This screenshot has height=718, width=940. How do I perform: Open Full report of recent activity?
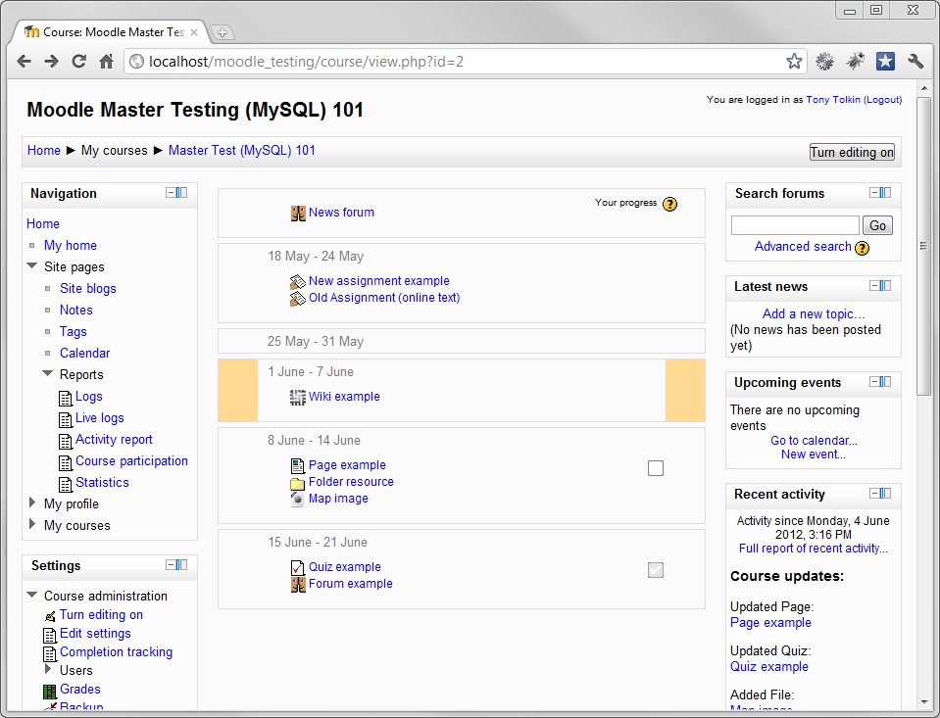(813, 549)
